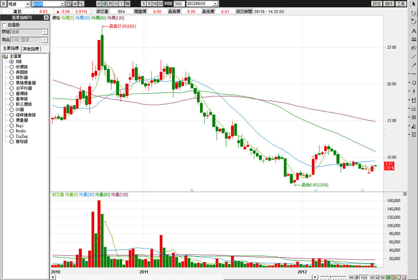This screenshot has width=418, height=280.
Task: Click the 工具 tools button
Action: (x=401, y=4)
